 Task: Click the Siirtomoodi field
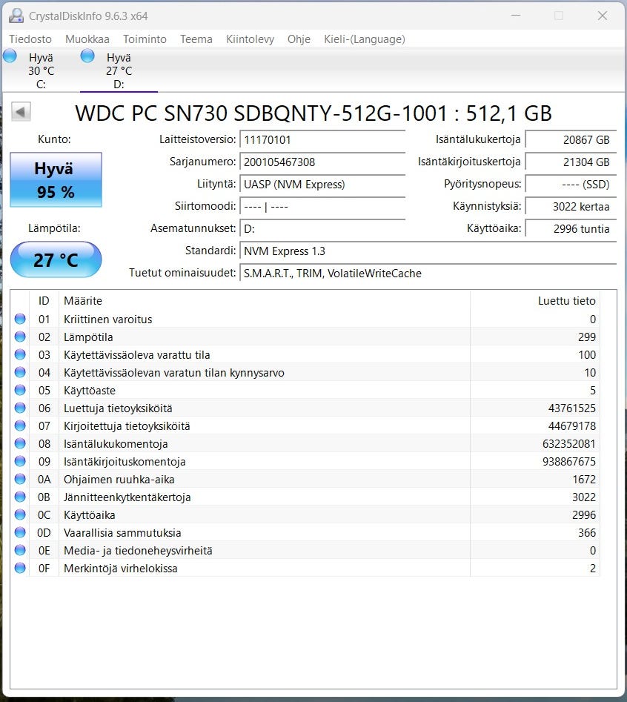pos(322,206)
